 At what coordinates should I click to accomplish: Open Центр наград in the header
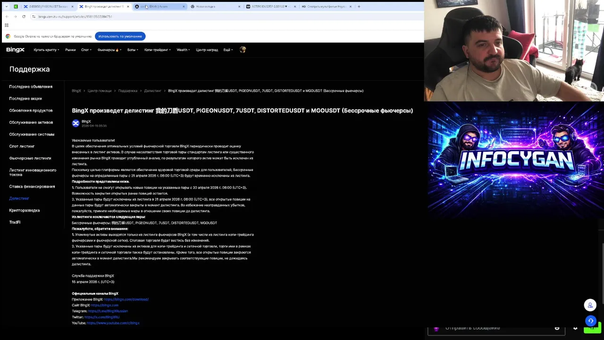[x=207, y=50]
